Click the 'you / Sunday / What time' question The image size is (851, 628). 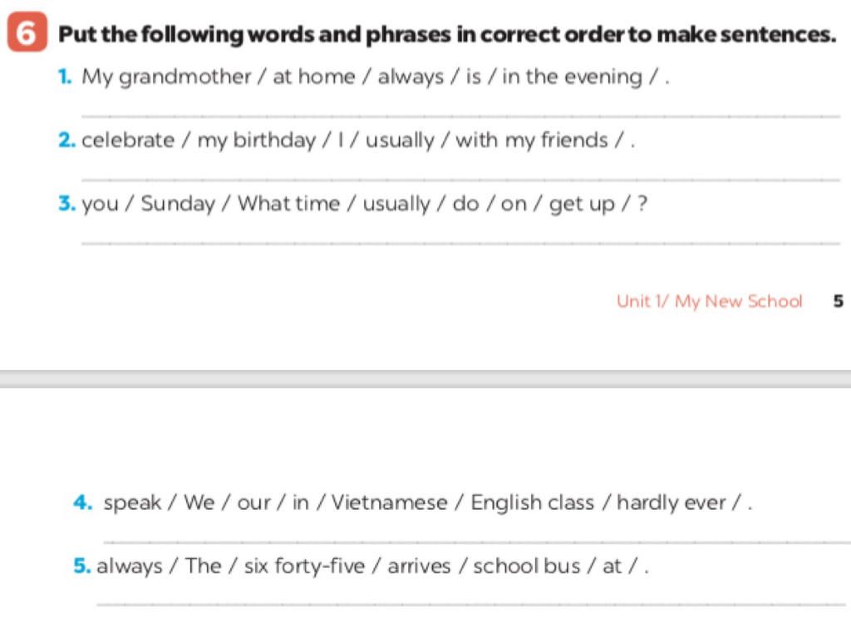(364, 204)
